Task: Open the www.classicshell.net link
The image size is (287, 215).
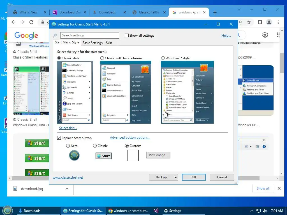Action: [68, 177]
